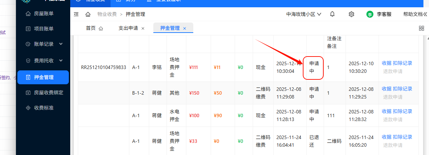429x155 pixels.
Task: Open notifications bell icon
Action: pyautogui.click(x=332, y=14)
